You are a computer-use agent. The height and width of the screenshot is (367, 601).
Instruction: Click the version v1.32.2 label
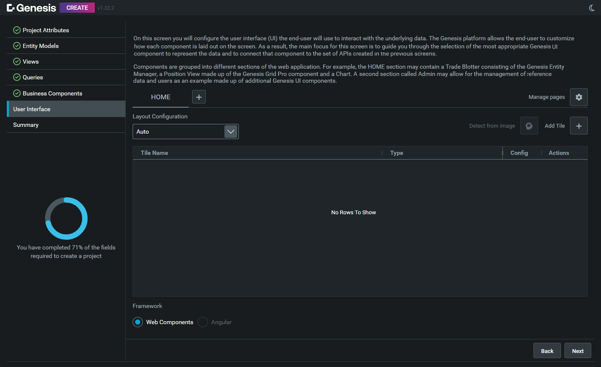pyautogui.click(x=106, y=8)
